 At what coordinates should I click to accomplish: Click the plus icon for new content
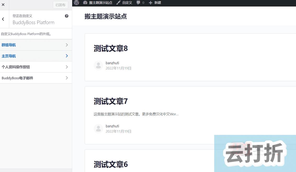pos(150,3)
